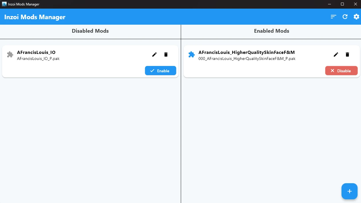361x203 pixels.
Task: Delete the HigherQualitySkinFaceF&M mod
Action: tap(347, 54)
